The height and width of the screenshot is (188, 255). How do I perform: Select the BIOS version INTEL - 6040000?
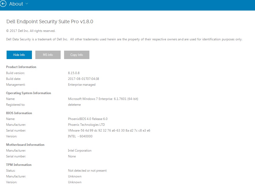click(80, 136)
